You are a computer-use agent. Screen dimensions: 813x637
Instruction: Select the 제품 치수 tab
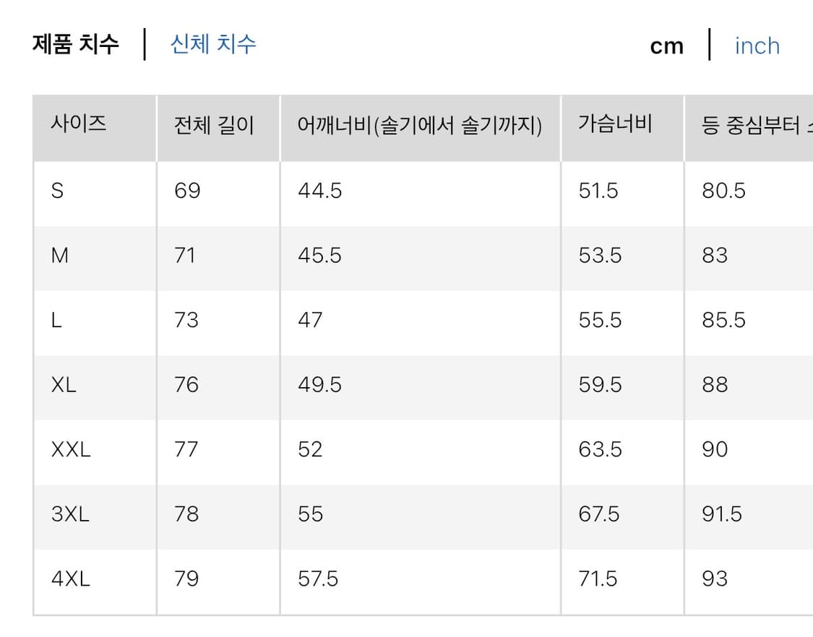[75, 45]
